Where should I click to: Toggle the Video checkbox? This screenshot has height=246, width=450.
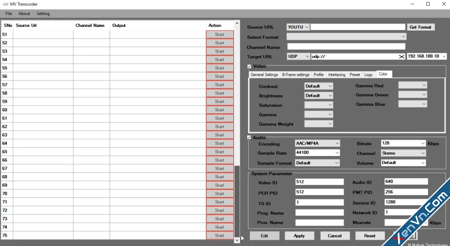click(249, 66)
